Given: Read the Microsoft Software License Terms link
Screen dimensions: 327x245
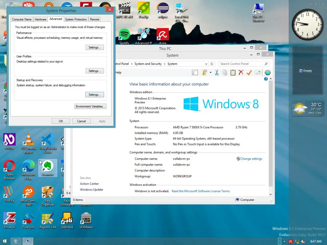Looking at the screenshot, I should (x=201, y=191).
